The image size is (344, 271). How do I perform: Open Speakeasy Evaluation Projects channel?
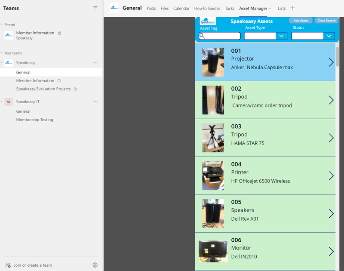43,89
